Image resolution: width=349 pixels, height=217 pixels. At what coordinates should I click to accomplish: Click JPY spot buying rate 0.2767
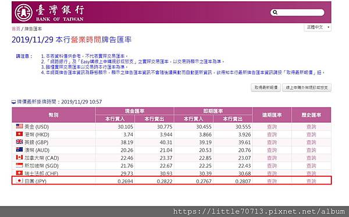(x=204, y=181)
